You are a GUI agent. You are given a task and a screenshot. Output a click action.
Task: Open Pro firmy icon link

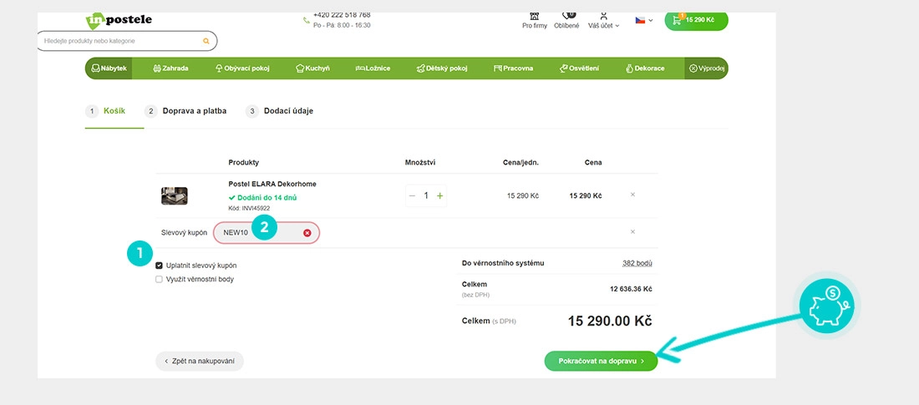(x=534, y=20)
